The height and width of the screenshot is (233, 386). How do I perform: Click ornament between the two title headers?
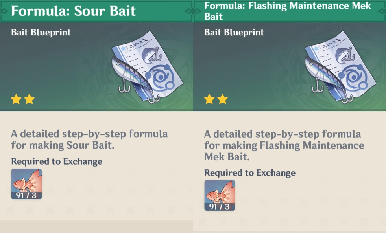click(x=193, y=11)
